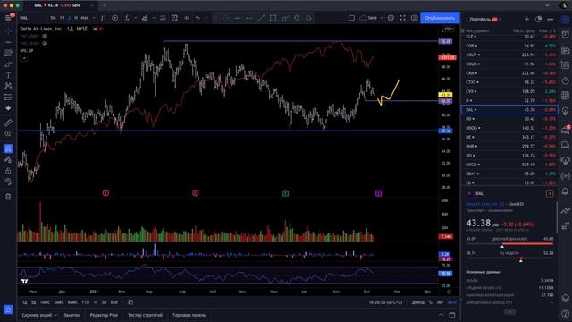Open the timeframe interval dropdown arrow
The width and height of the screenshot is (572, 322).
click(x=94, y=18)
